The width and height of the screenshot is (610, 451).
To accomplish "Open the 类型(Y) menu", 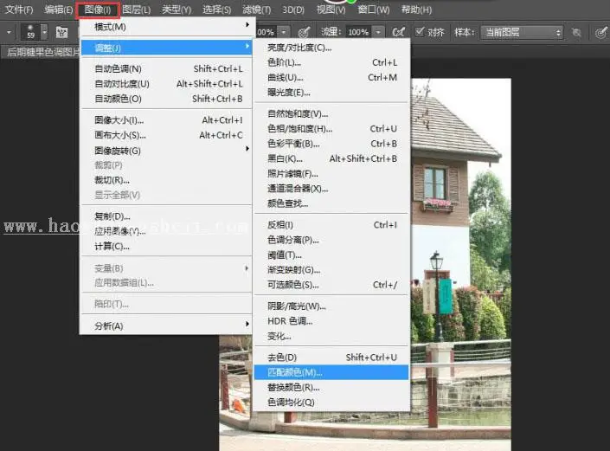I will (177, 10).
